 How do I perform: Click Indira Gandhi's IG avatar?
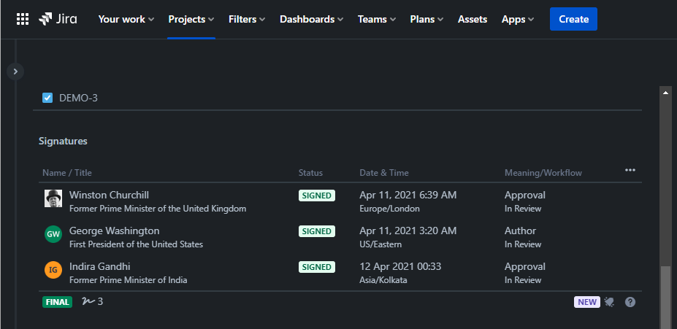click(x=53, y=270)
